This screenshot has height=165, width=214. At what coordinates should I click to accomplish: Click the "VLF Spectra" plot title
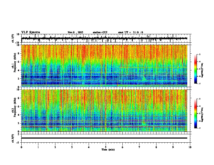(x=31, y=32)
